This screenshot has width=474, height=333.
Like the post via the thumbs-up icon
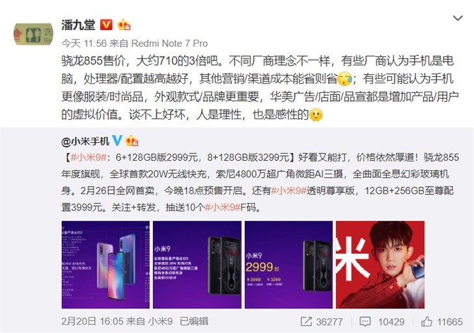(426, 321)
